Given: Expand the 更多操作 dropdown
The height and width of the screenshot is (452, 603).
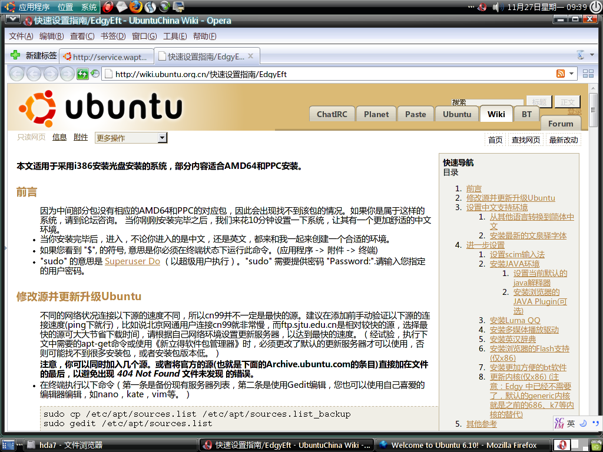Looking at the screenshot, I should [131, 138].
